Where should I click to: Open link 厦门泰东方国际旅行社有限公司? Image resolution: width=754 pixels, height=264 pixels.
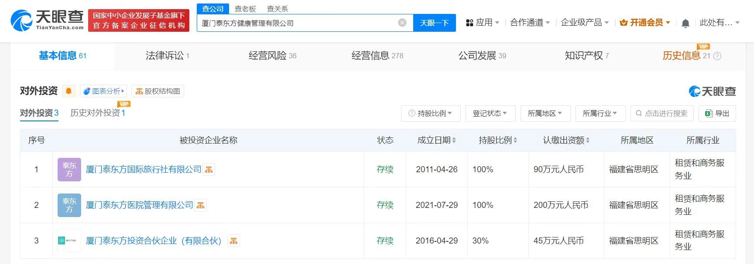pos(144,170)
